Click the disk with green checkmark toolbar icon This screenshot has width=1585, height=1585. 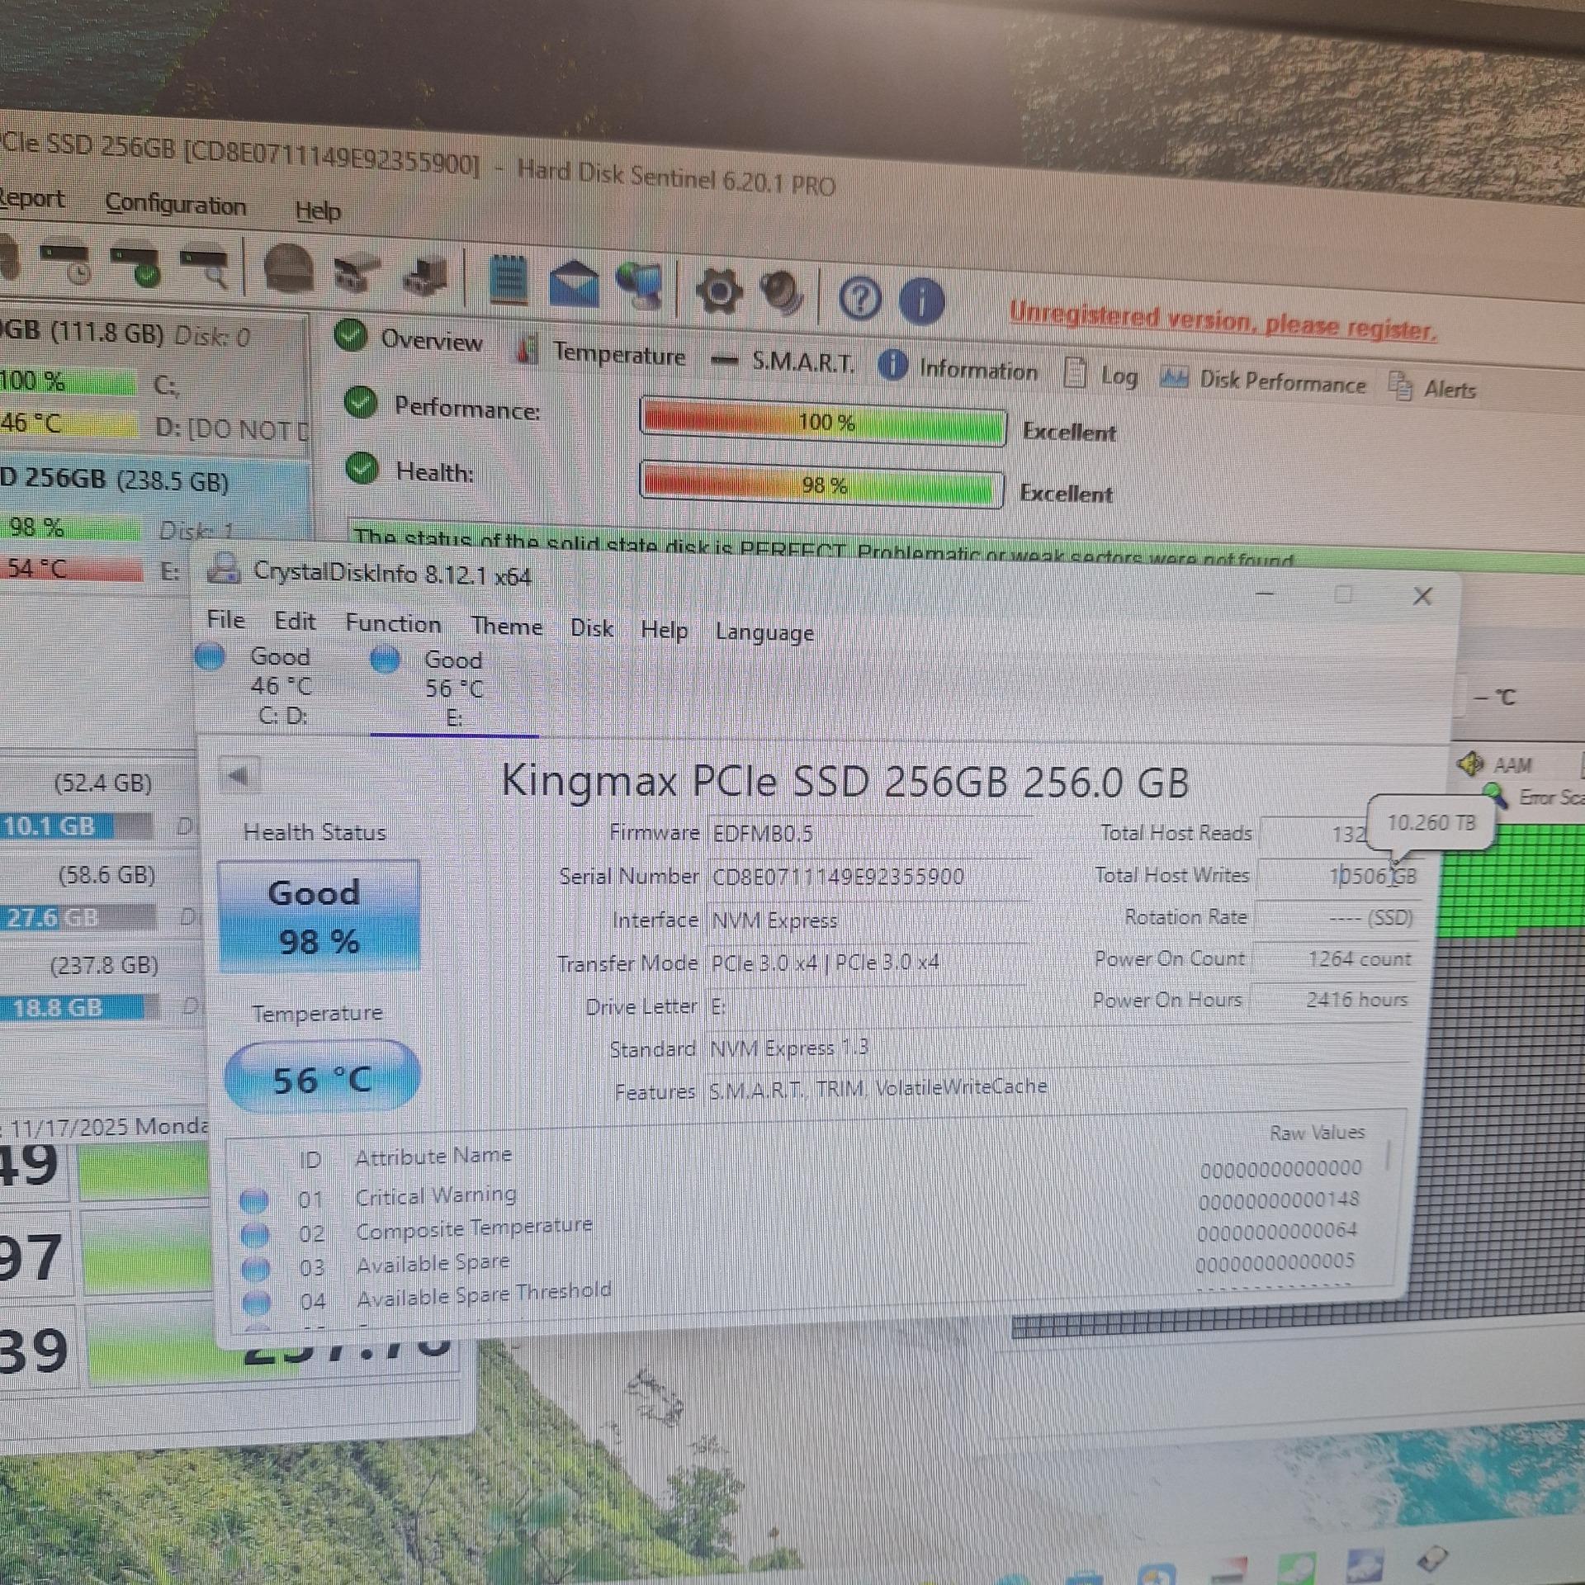tap(136, 264)
